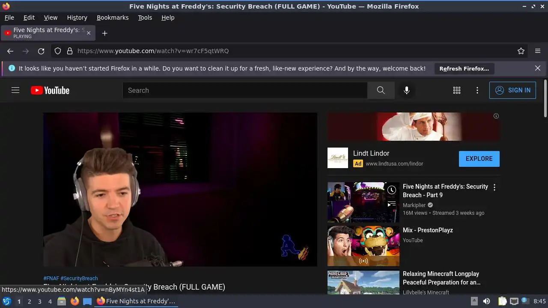Go back with the browser back arrow
Image resolution: width=548 pixels, height=308 pixels.
coord(10,51)
